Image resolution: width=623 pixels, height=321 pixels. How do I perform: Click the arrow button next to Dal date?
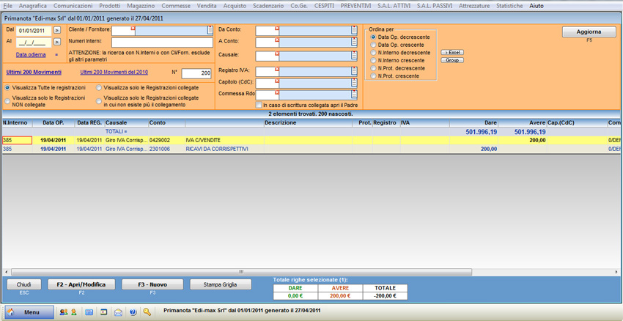tap(57, 31)
